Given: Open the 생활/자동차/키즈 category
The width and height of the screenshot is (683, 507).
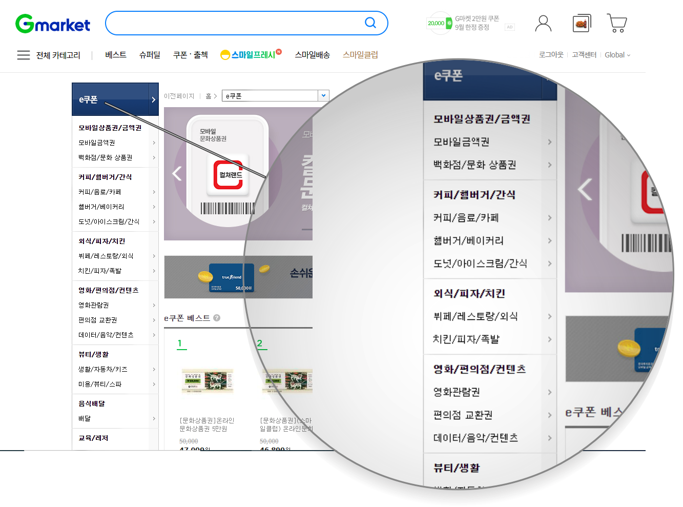Looking at the screenshot, I should pyautogui.click(x=102, y=369).
